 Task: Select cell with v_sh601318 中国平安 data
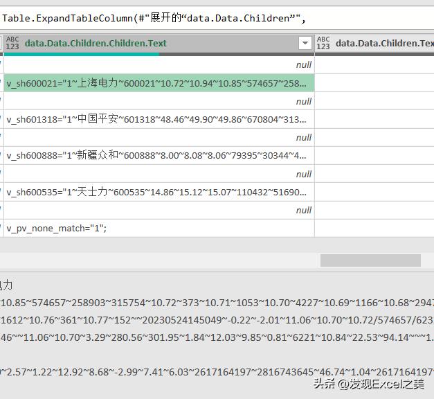point(159,119)
